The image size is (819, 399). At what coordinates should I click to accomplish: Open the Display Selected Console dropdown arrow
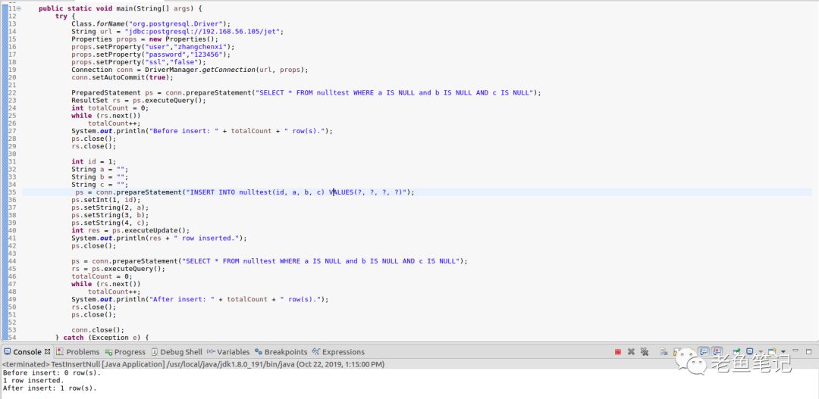point(761,352)
